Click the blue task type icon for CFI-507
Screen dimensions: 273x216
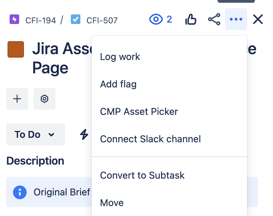[76, 19]
